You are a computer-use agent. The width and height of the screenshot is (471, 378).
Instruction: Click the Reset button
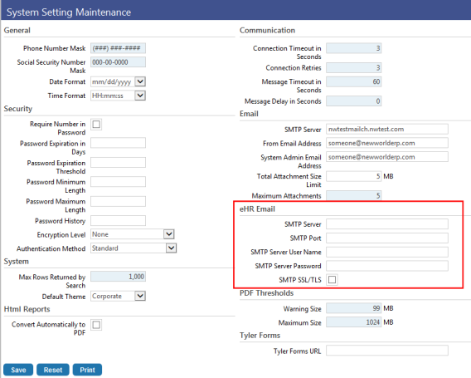[x=53, y=370]
